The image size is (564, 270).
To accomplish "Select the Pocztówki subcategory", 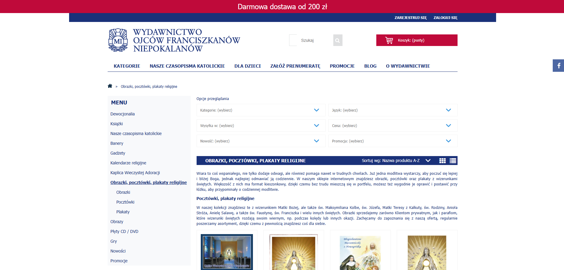I will (125, 202).
